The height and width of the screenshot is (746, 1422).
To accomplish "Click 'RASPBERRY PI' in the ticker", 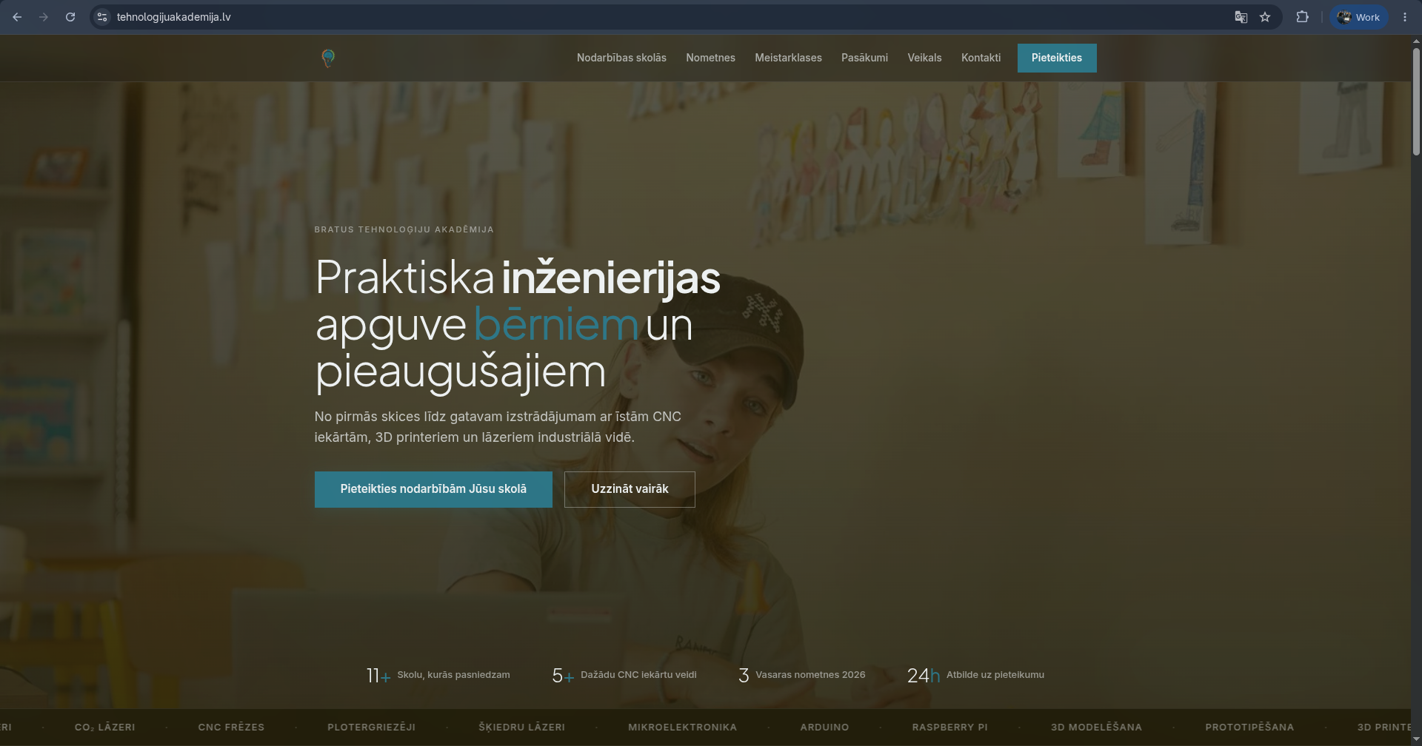I will point(949,727).
